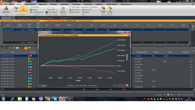This screenshot has height=110, width=195.
Task: Click the colored grid view icon
Action: click(22, 48)
